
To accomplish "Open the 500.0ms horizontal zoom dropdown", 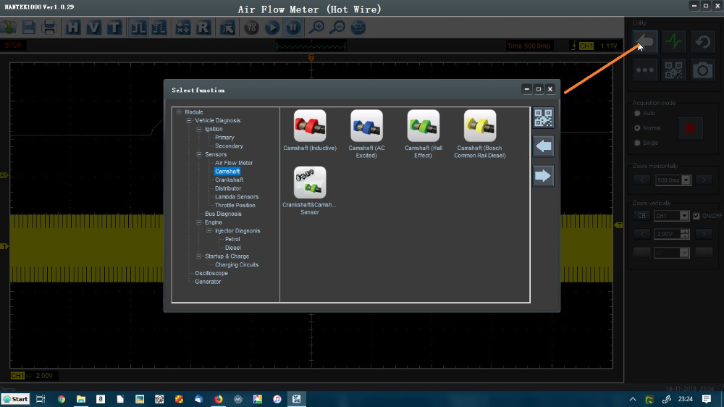I will pyautogui.click(x=686, y=180).
